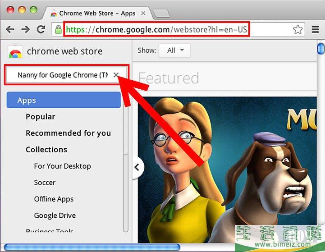Open the Collections section
Viewport: 325px width, 252px height.
(46, 150)
